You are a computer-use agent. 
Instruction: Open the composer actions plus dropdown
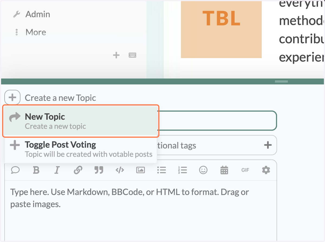(12, 97)
